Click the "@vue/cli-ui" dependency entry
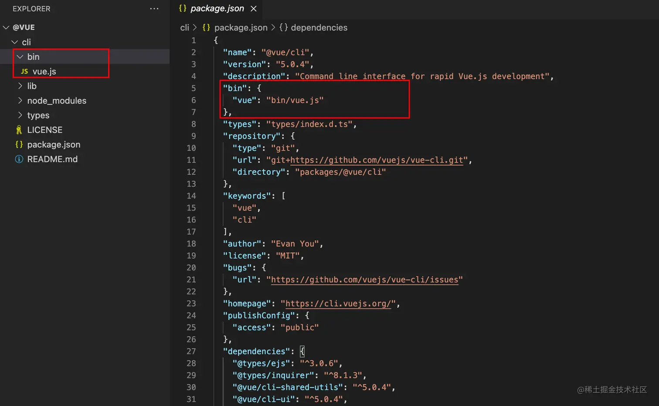The image size is (659, 406). (x=263, y=399)
